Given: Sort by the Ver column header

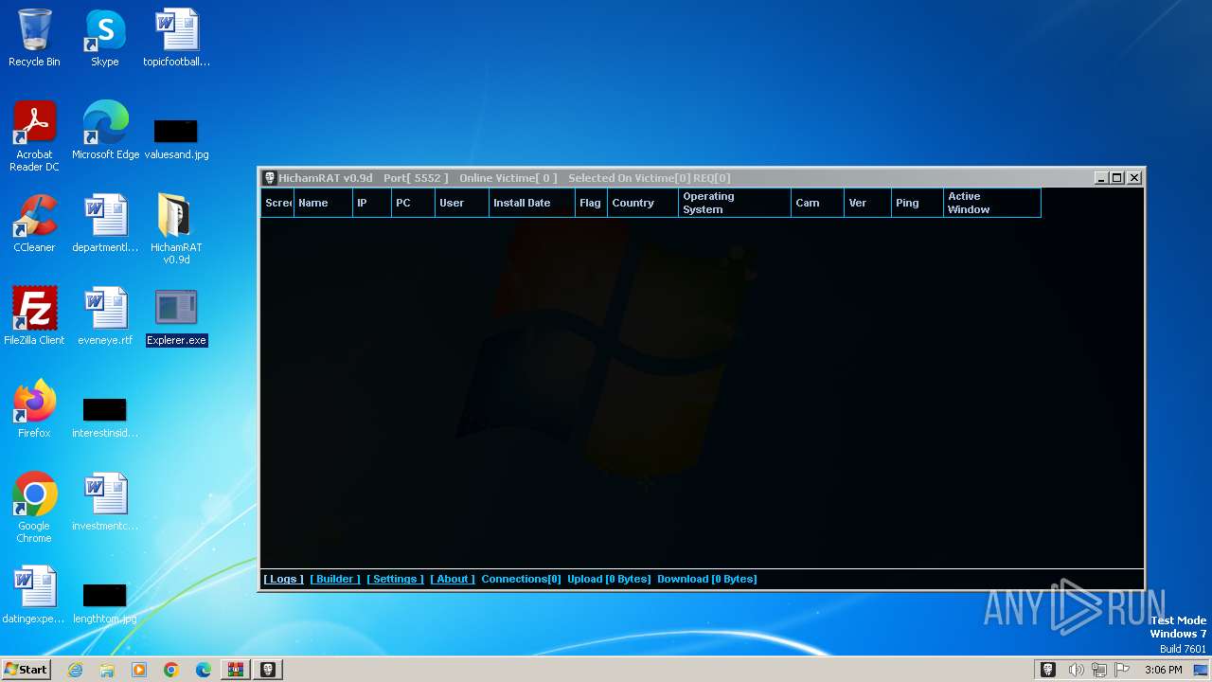Looking at the screenshot, I should 868,203.
